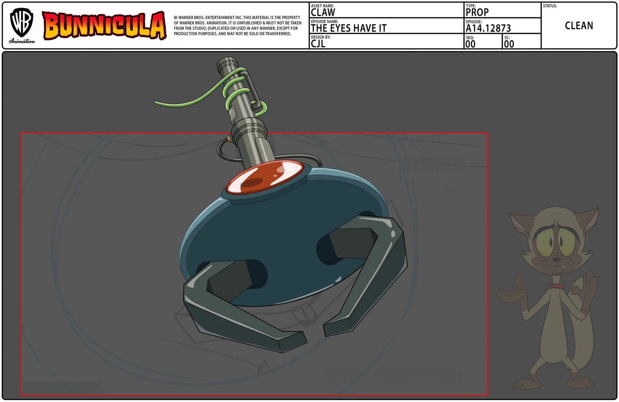Click the red dome lens on the claw
Viewport: 619px width, 402px height.
[265, 177]
